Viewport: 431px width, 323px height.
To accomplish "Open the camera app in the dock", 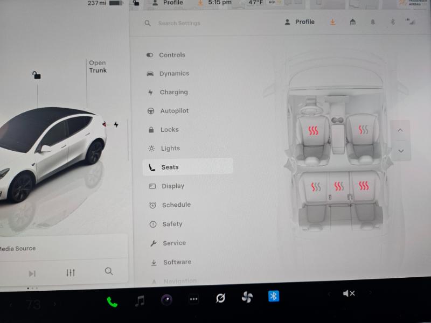I will tap(166, 300).
